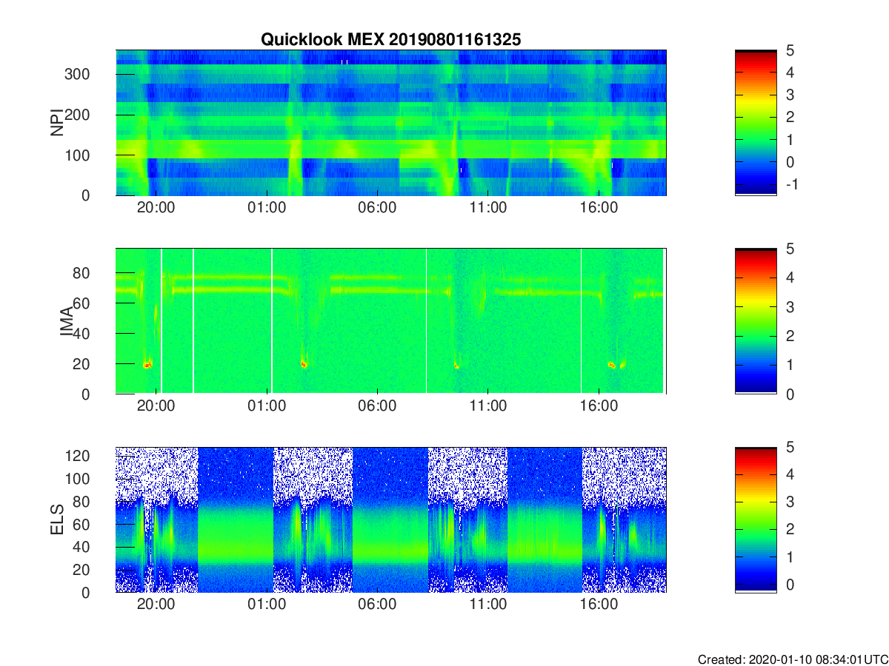Viewport: 889px width, 666px height.
Task: Click the 06:00 tick under IMA plot
Action: pyautogui.click(x=377, y=406)
